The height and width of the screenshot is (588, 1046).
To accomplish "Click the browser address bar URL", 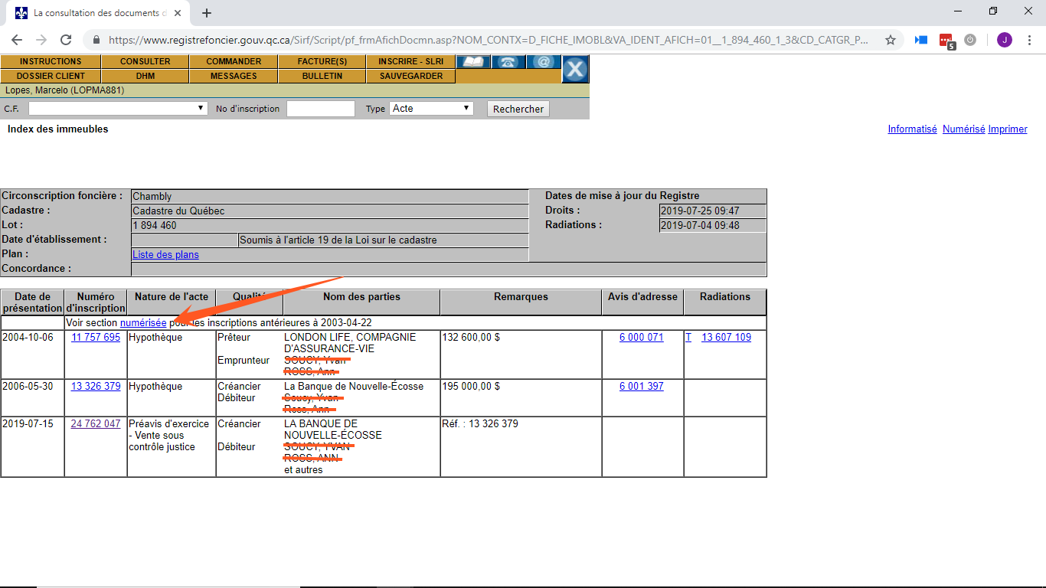I will pos(489,40).
